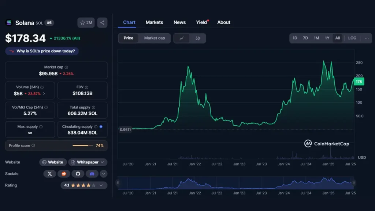Add Solana to watchlist with star button
This screenshot has height=211, width=375.
(86, 22)
